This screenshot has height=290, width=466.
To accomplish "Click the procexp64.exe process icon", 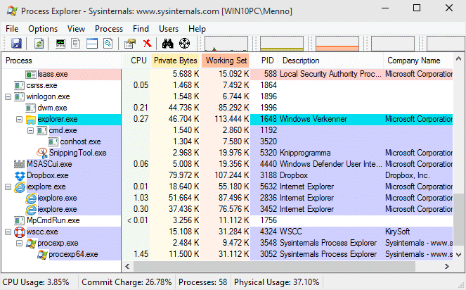I will (x=42, y=254).
